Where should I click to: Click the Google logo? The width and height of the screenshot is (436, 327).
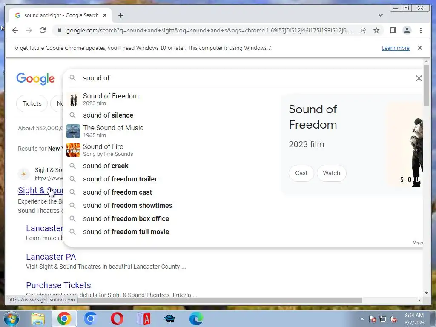coord(36,79)
